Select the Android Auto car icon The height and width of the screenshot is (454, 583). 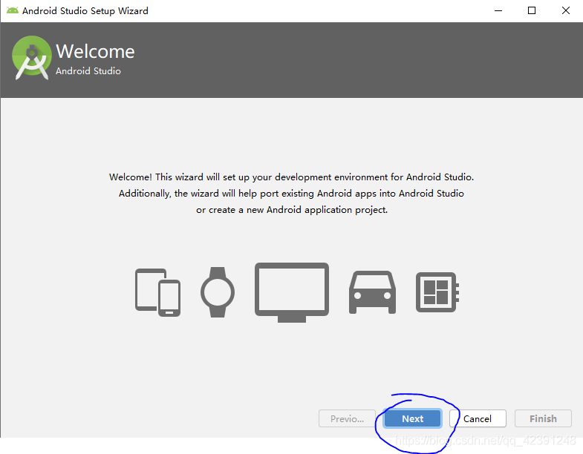pyautogui.click(x=372, y=292)
